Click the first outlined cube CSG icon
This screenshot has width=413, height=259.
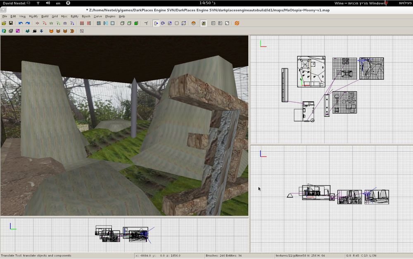(122, 23)
